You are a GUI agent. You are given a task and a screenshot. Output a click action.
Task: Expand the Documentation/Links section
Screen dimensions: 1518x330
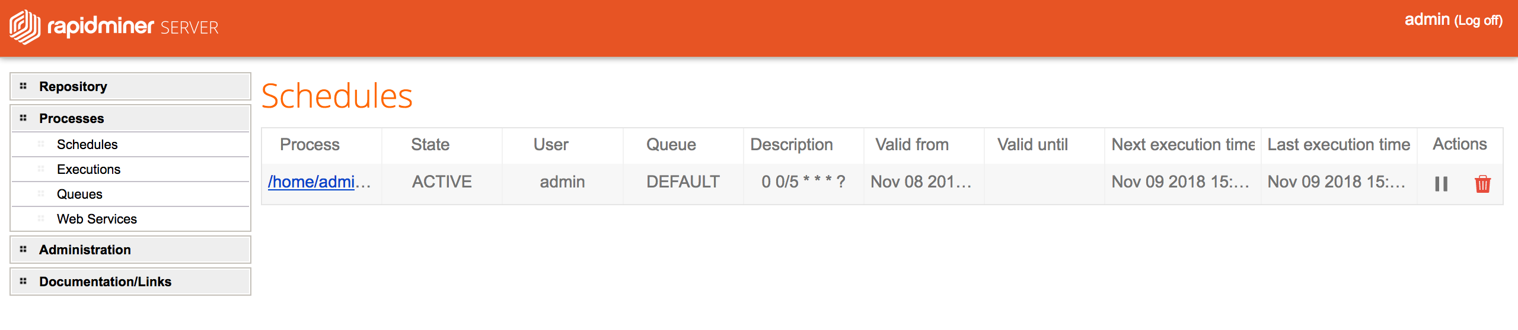pos(130,282)
